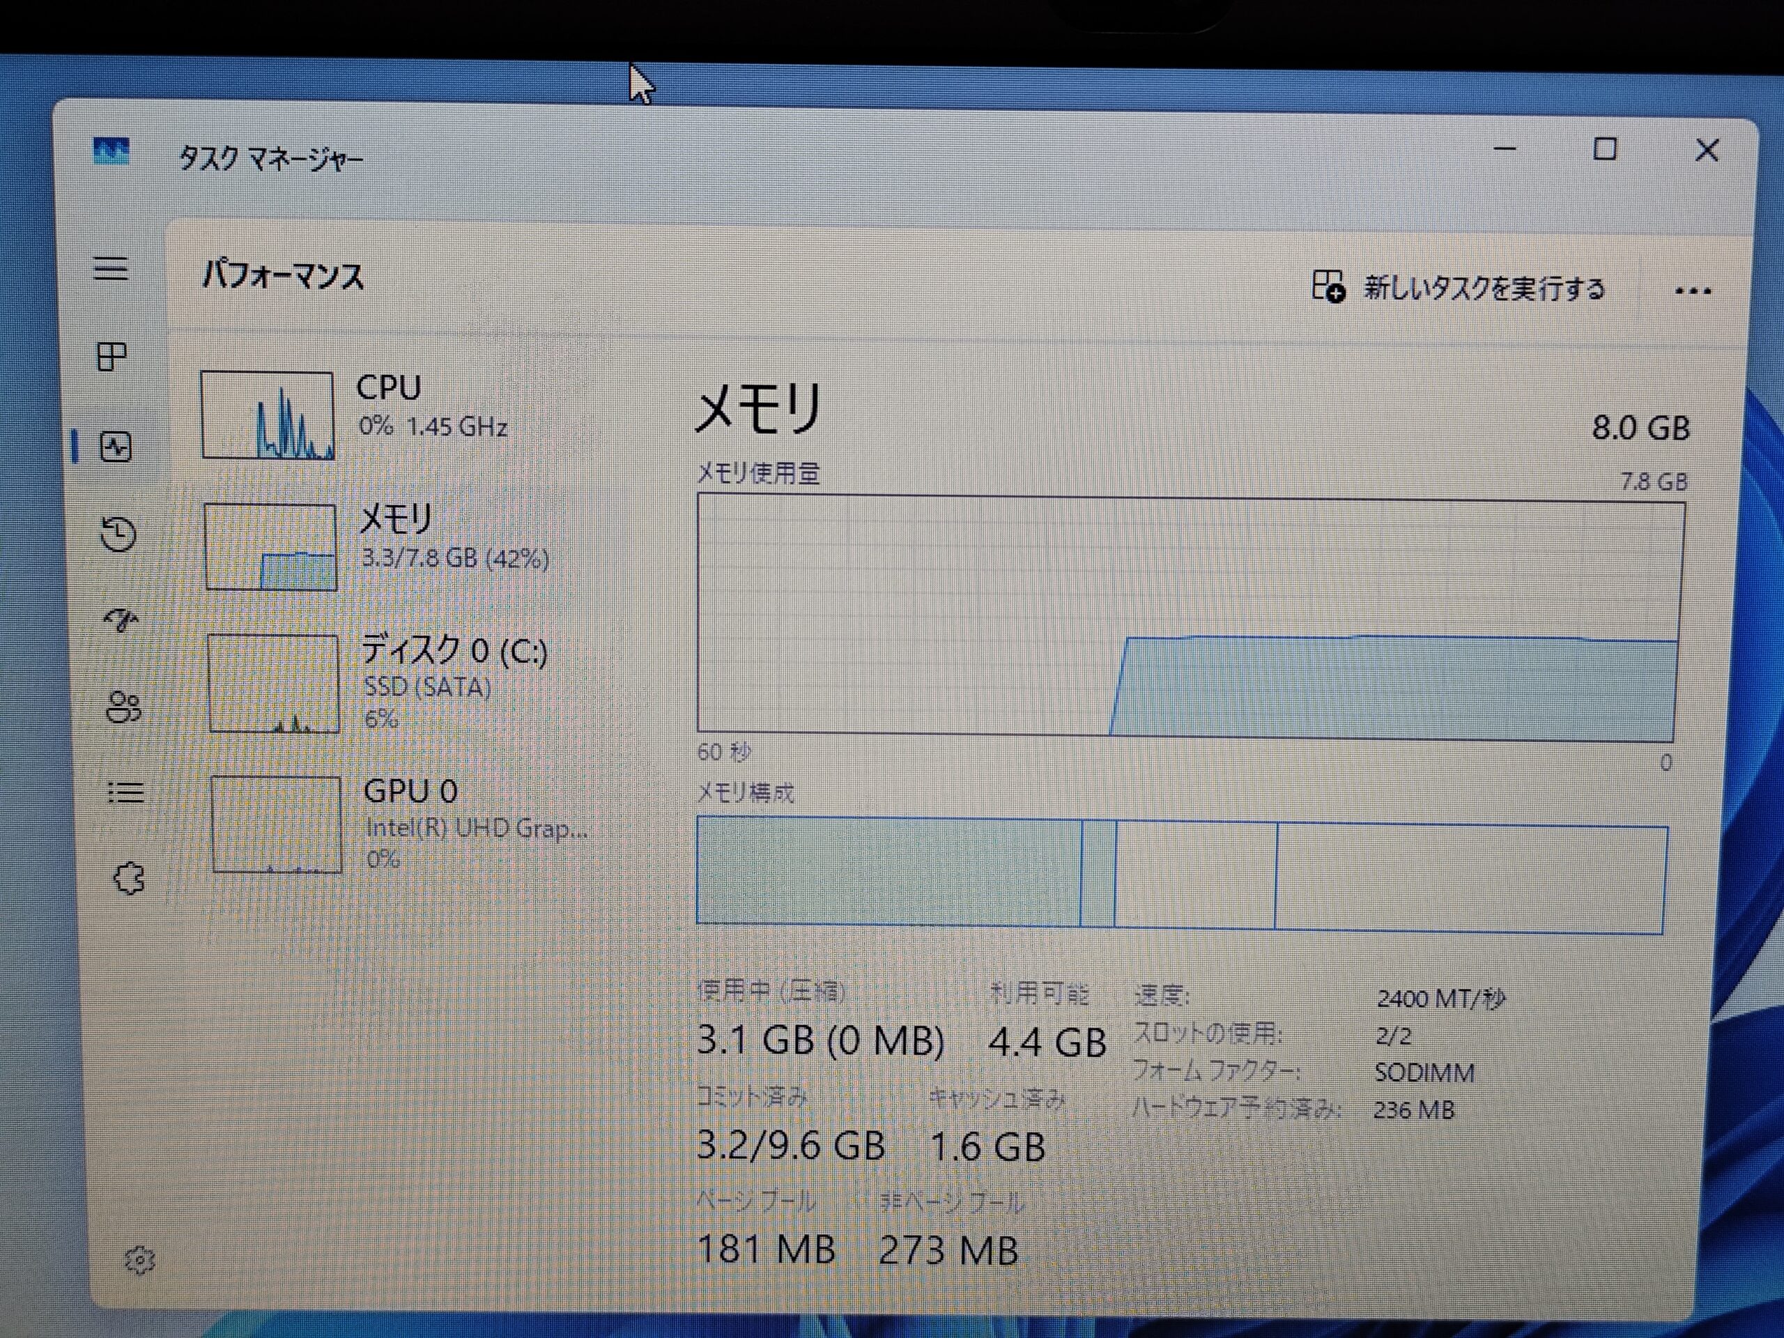Screen dimensions: 1784x1338
Task: Open the Processes page icon
Action: 112,357
